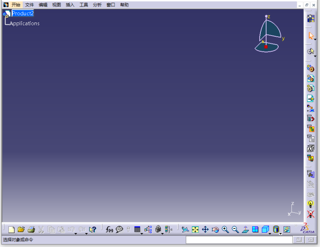This screenshot has height=247, width=320.
Task: Click the Shading cylinder view-mode icon
Action: (276, 230)
